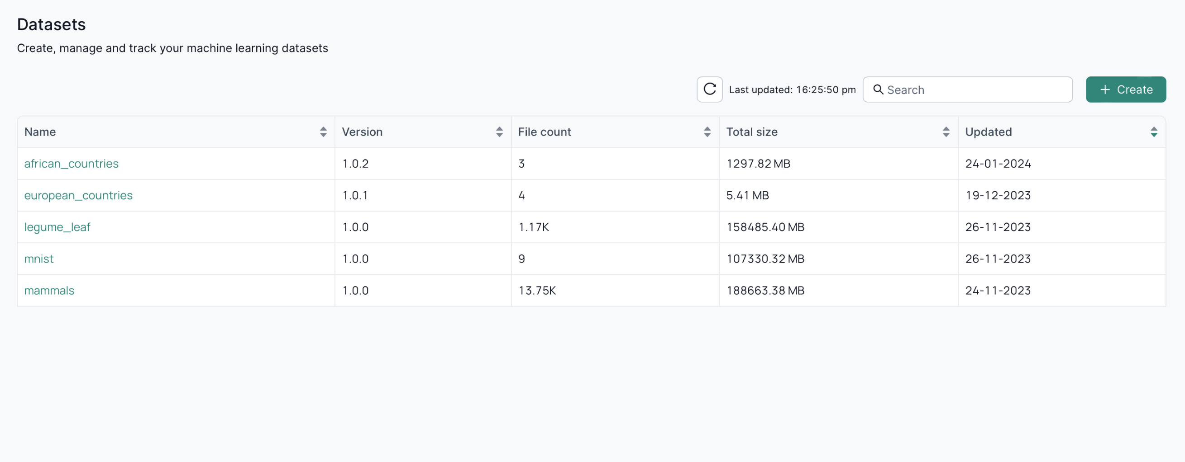Open the european_countries dataset
Viewport: 1185px width, 462px height.
click(78, 195)
